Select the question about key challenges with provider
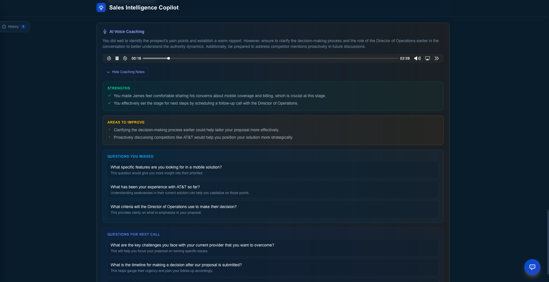 [273, 248]
